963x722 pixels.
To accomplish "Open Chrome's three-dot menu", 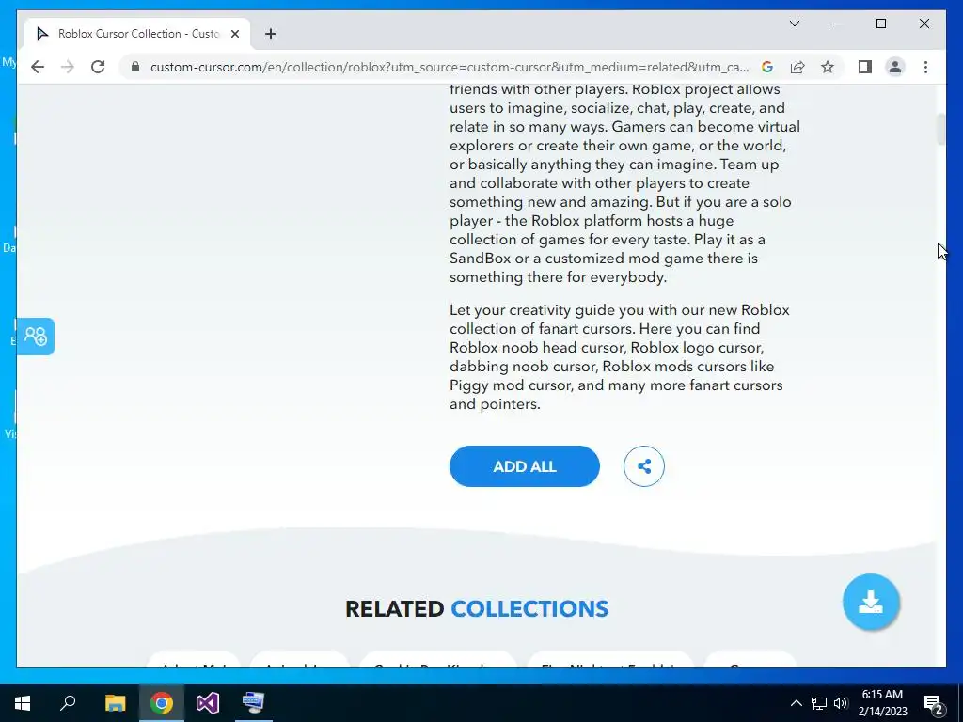I will pos(925,67).
